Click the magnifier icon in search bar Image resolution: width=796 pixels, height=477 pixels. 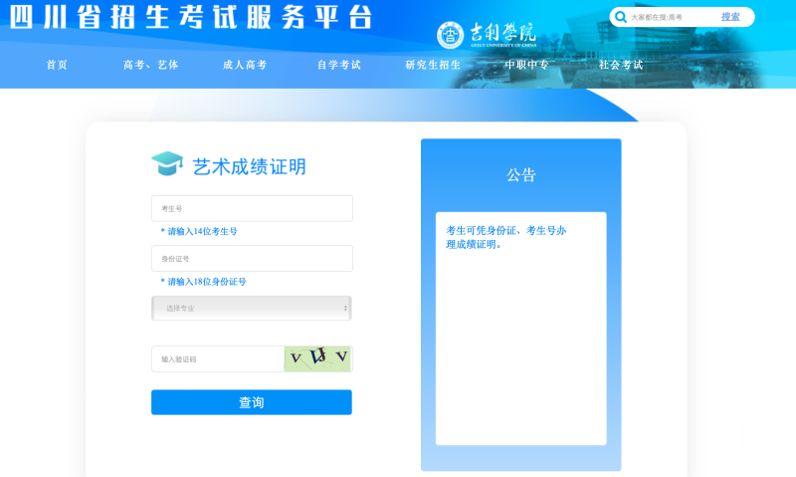click(621, 17)
